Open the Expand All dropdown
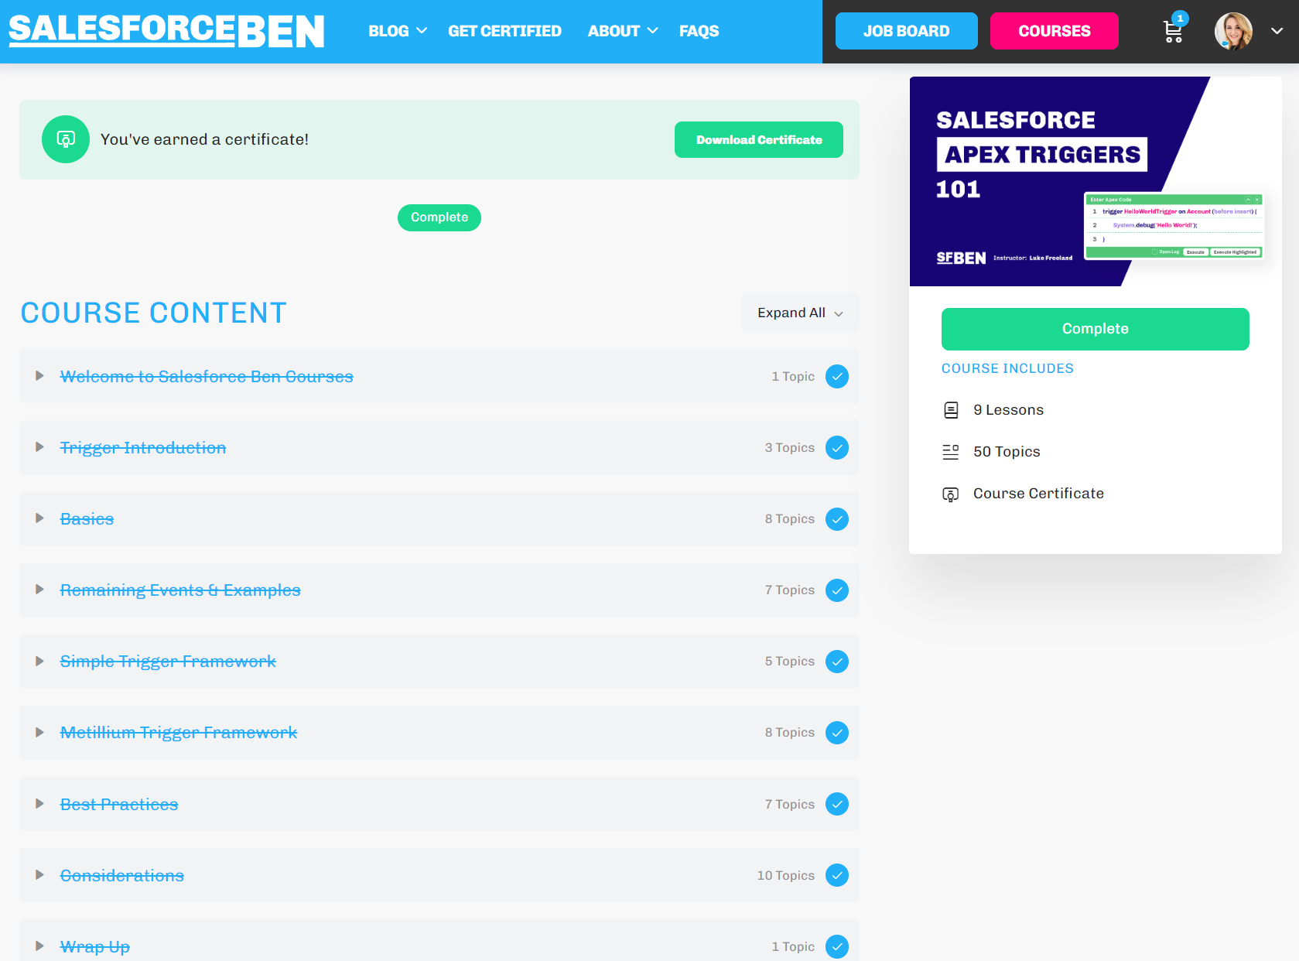The height and width of the screenshot is (961, 1299). (x=798, y=313)
